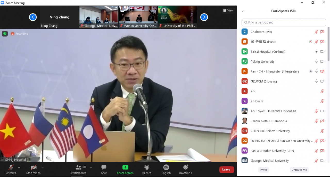Toggle microphone for Chalotorn (Me)
Image resolution: width=330 pixels, height=177 pixels.
(x=316, y=32)
